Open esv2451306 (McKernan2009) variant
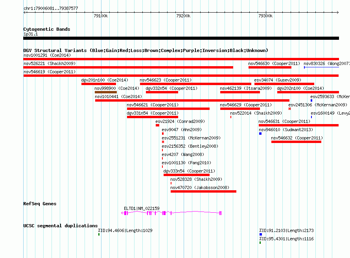The width and height of the screenshot is (350, 258). 289,109
